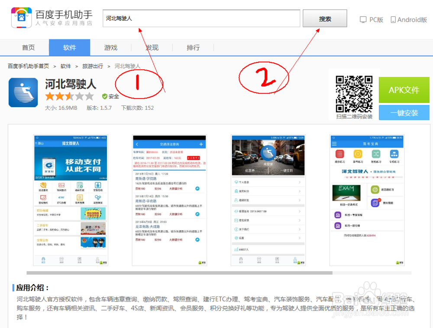Open the 发现 tab
This screenshot has height=328, width=433.
(x=152, y=48)
